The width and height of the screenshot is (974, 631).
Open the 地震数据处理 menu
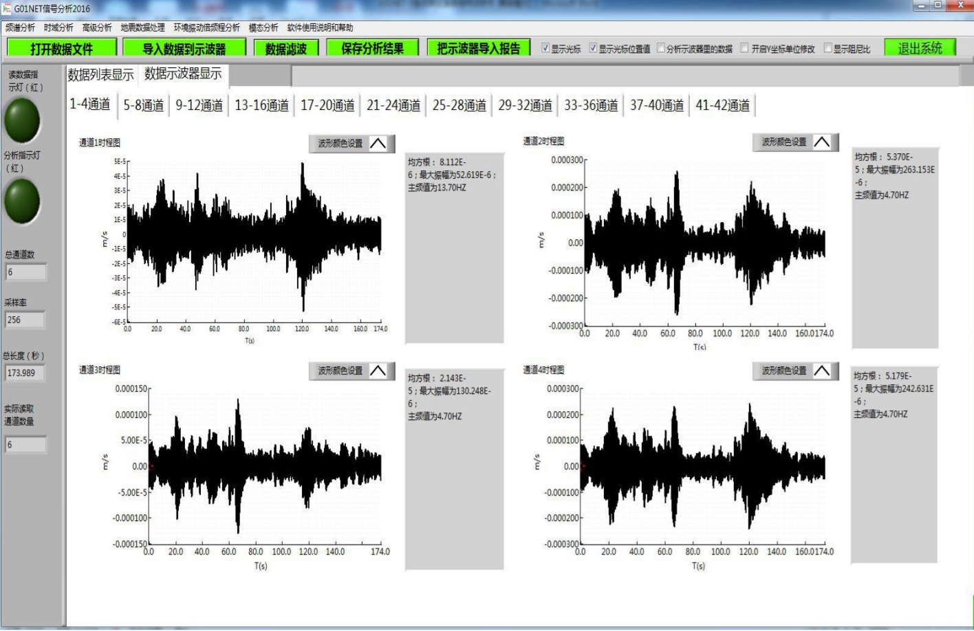[142, 27]
